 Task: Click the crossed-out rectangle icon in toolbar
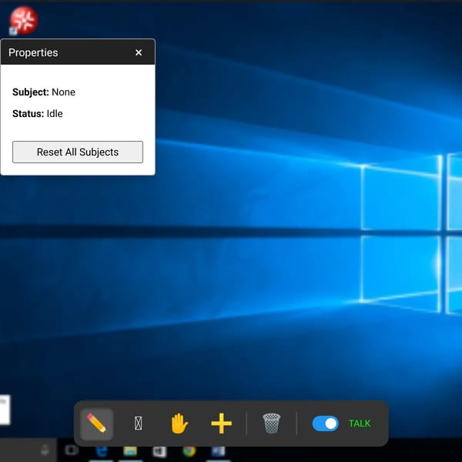tap(138, 423)
